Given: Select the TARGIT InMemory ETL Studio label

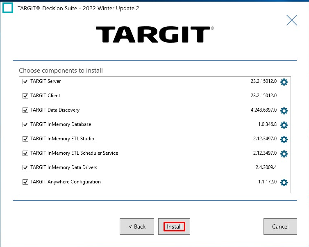Looking at the screenshot, I should click(62, 139).
